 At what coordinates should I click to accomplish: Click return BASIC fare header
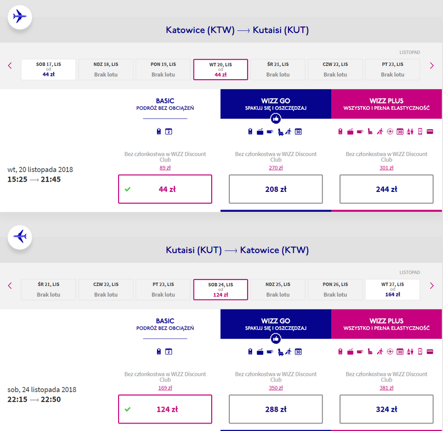click(x=165, y=324)
